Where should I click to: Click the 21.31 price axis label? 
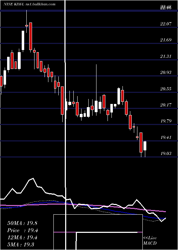(166, 56)
